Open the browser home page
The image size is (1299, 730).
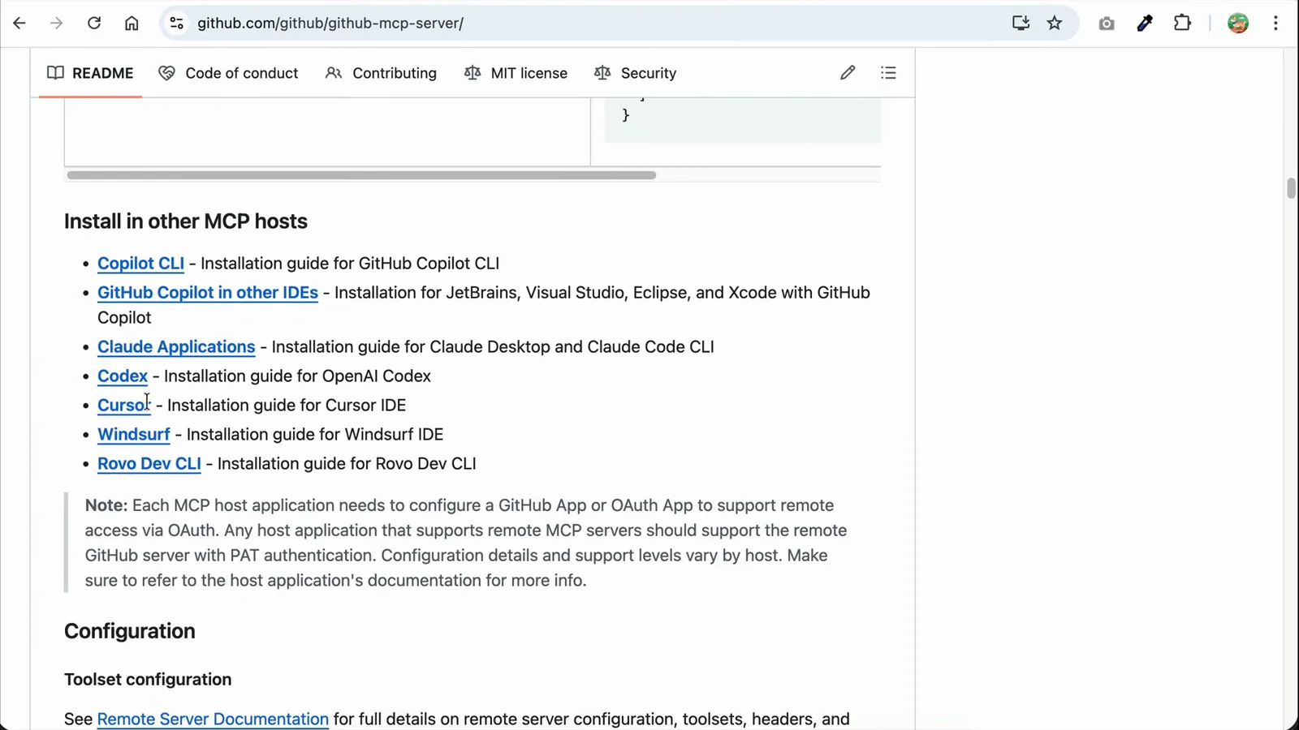click(x=132, y=24)
